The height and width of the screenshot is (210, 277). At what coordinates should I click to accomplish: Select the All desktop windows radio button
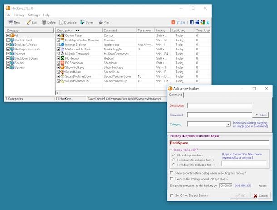click(x=173, y=155)
